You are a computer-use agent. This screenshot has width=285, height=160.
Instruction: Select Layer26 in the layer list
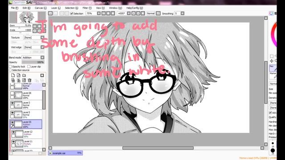[26, 95]
